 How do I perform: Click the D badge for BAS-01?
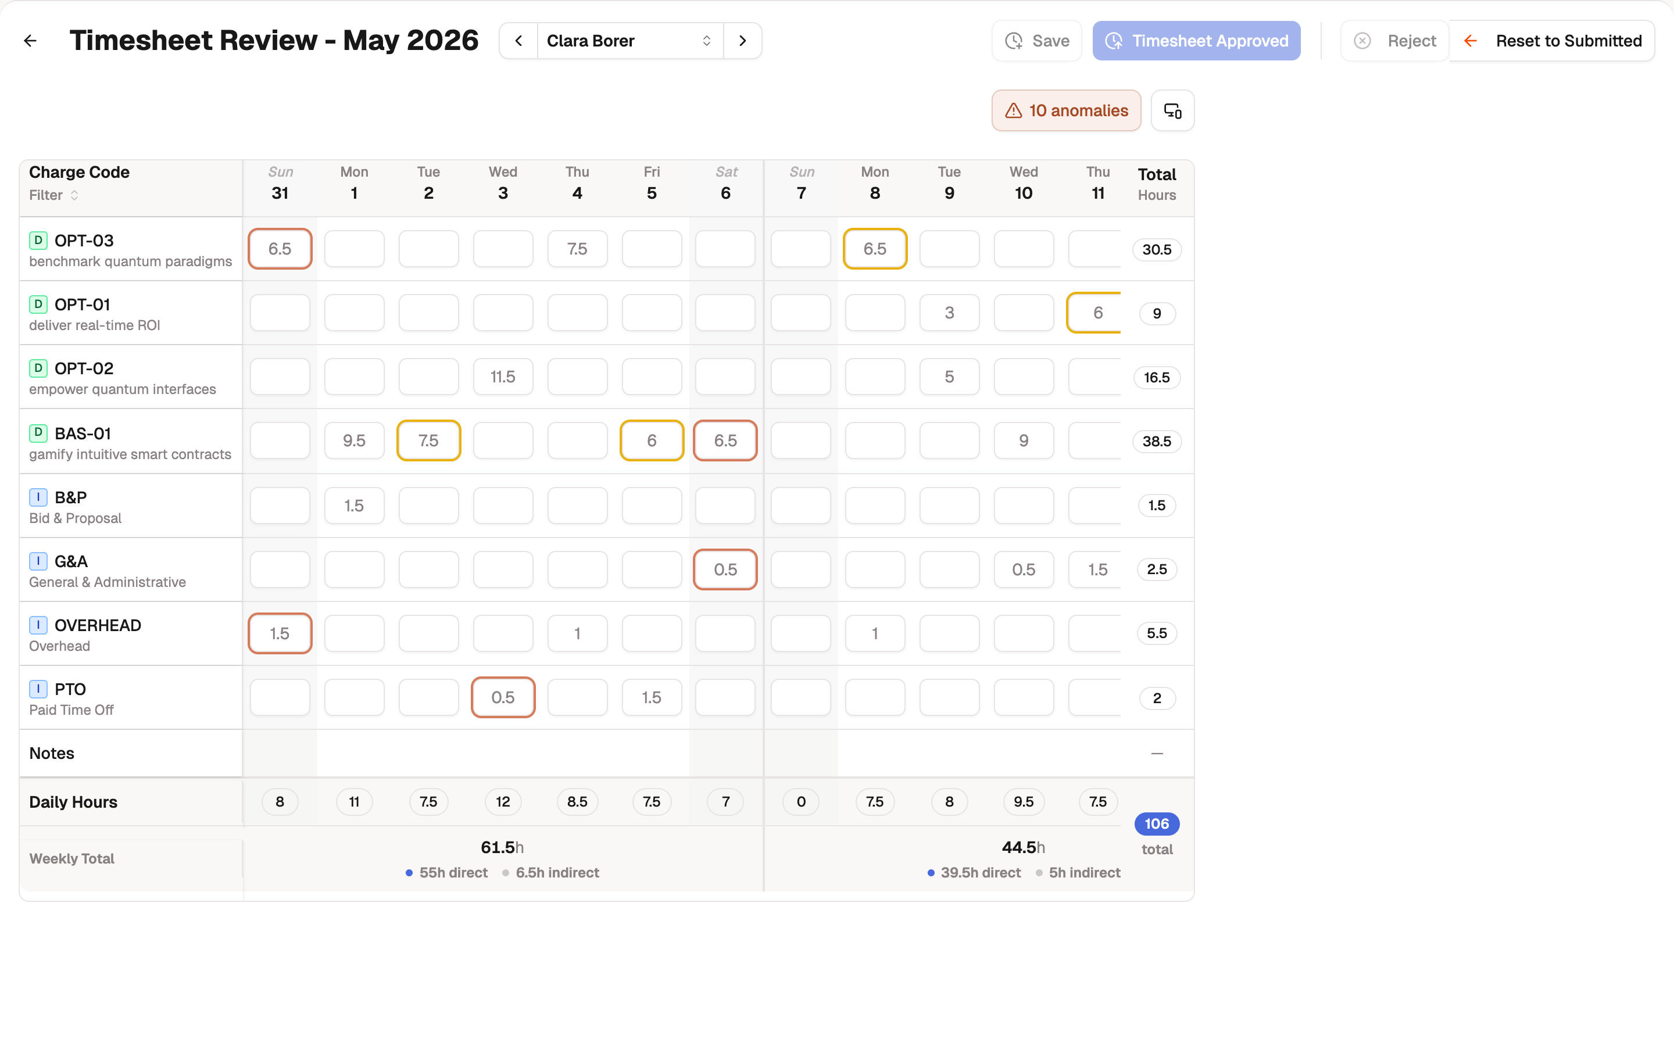[x=38, y=433]
